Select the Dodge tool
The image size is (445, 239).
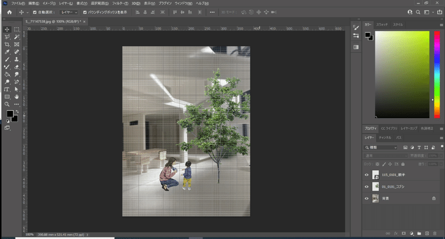7,82
